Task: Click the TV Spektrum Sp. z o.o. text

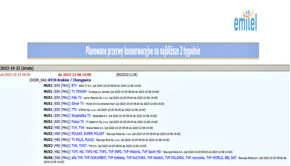Action: (97, 122)
